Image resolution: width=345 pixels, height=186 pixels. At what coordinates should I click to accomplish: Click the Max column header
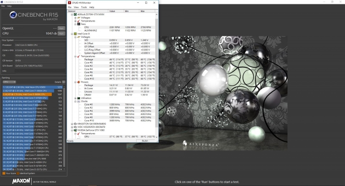click(x=147, y=11)
